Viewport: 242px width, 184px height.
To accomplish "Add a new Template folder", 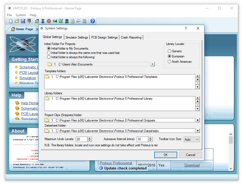I will tap(197, 79).
